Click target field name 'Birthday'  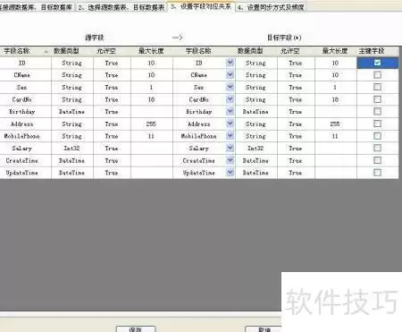pos(199,112)
